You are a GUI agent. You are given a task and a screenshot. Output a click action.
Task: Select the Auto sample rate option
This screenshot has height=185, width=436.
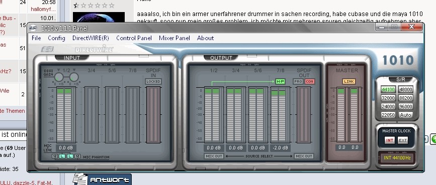click(406, 115)
